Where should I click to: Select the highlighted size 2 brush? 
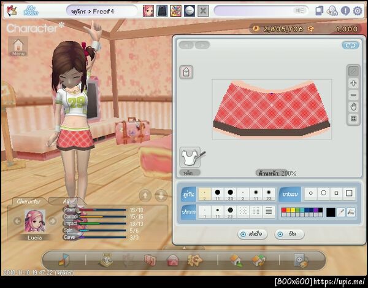[205, 194]
